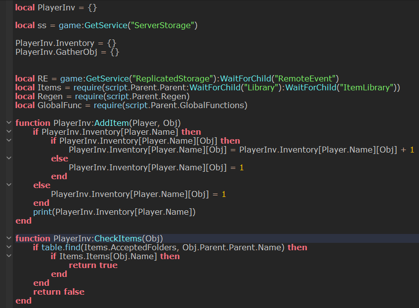Place cursor on "ServerStorage" string
Image resolution: width=419 pixels, height=308 pixels.
pyautogui.click(x=163, y=25)
